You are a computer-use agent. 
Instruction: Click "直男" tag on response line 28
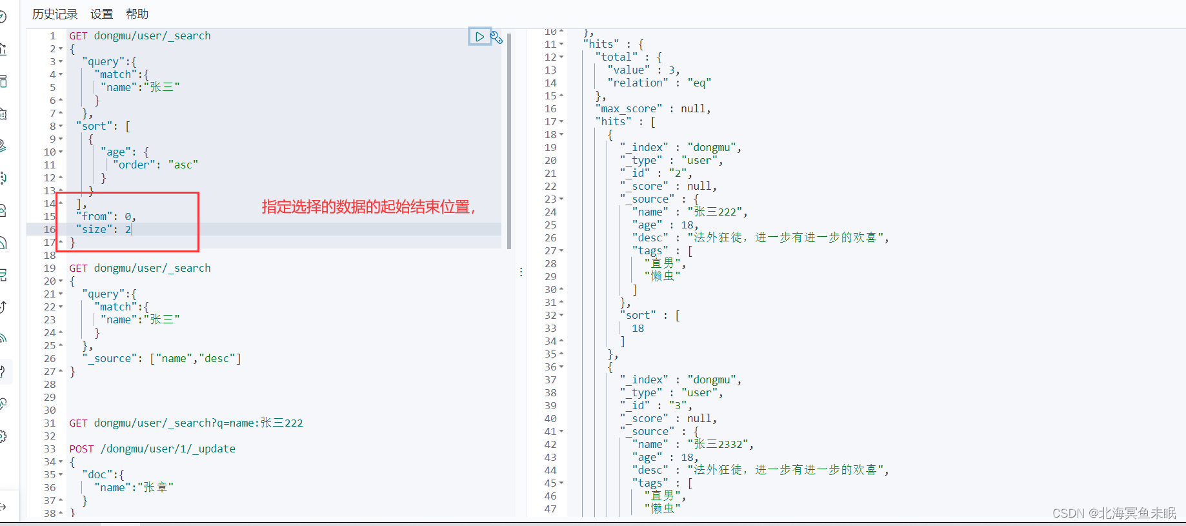665,264
